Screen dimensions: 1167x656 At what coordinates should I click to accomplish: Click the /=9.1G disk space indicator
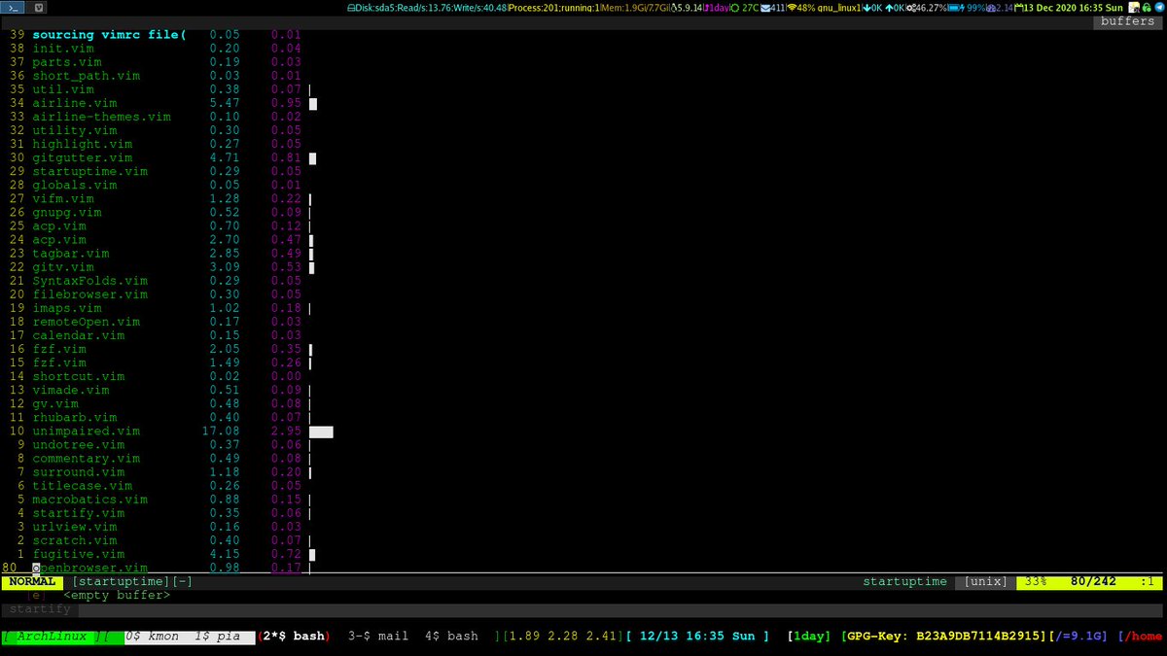tap(1078, 637)
